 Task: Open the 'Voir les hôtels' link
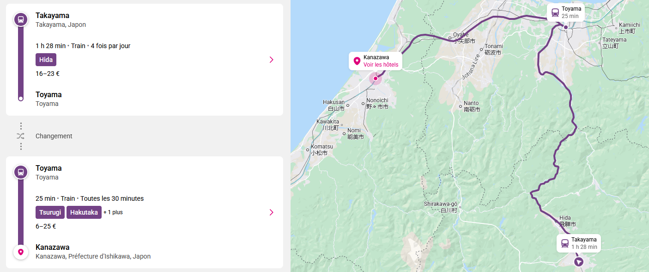tap(381, 65)
